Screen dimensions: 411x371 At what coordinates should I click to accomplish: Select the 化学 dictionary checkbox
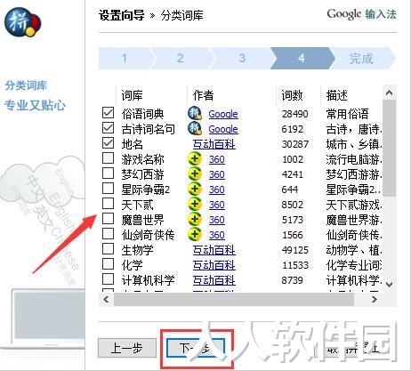(x=108, y=264)
